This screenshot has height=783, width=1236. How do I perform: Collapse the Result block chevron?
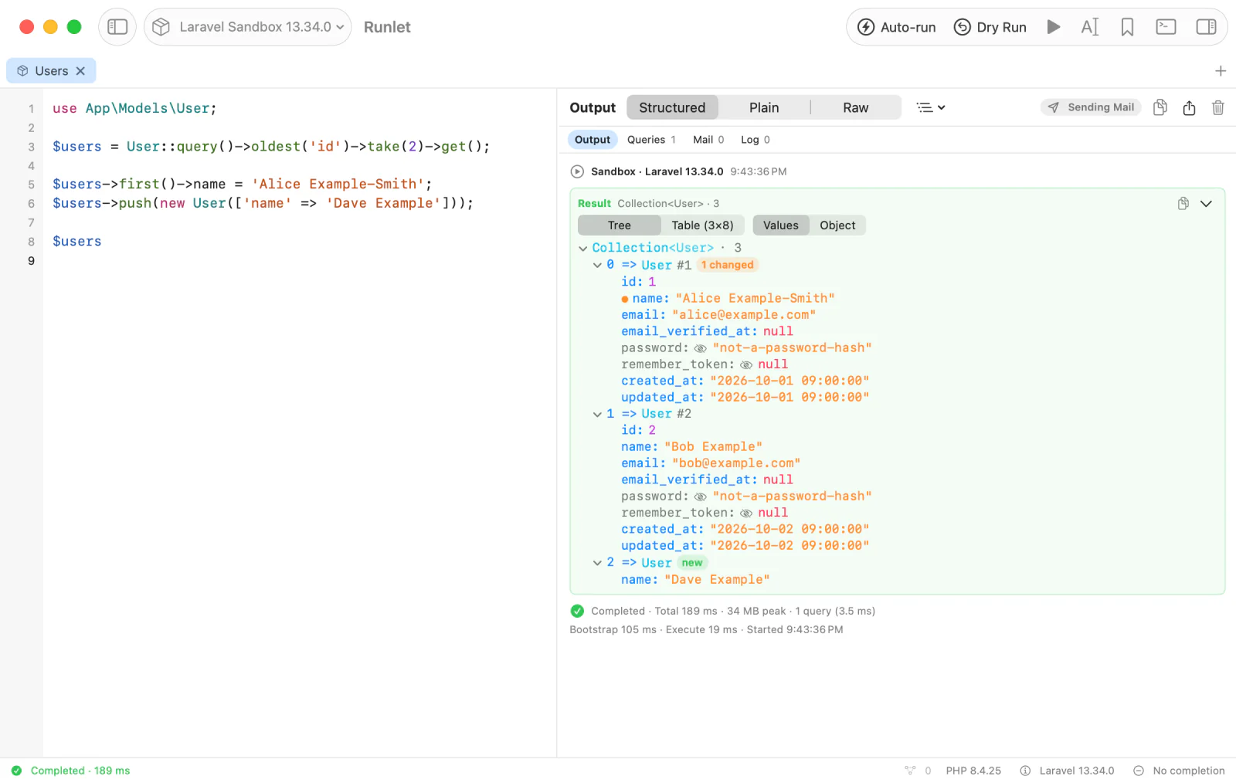coord(1206,204)
